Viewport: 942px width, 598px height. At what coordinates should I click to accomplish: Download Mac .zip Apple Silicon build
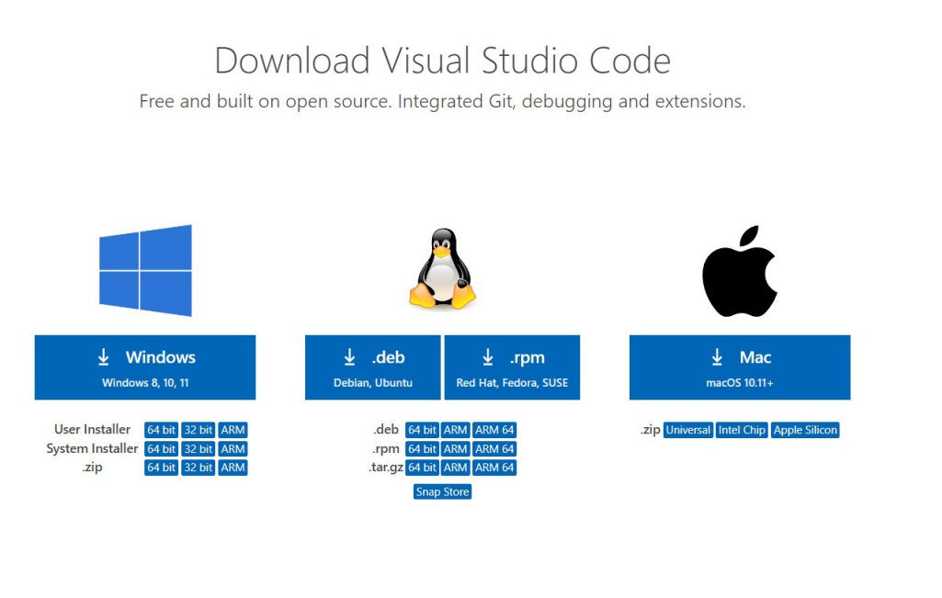pos(805,430)
